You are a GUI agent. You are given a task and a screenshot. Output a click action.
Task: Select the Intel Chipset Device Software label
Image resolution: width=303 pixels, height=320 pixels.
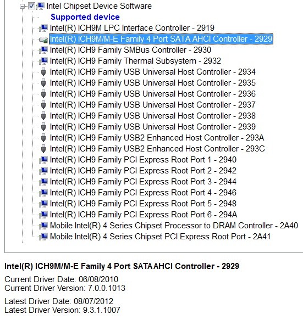[99, 6]
